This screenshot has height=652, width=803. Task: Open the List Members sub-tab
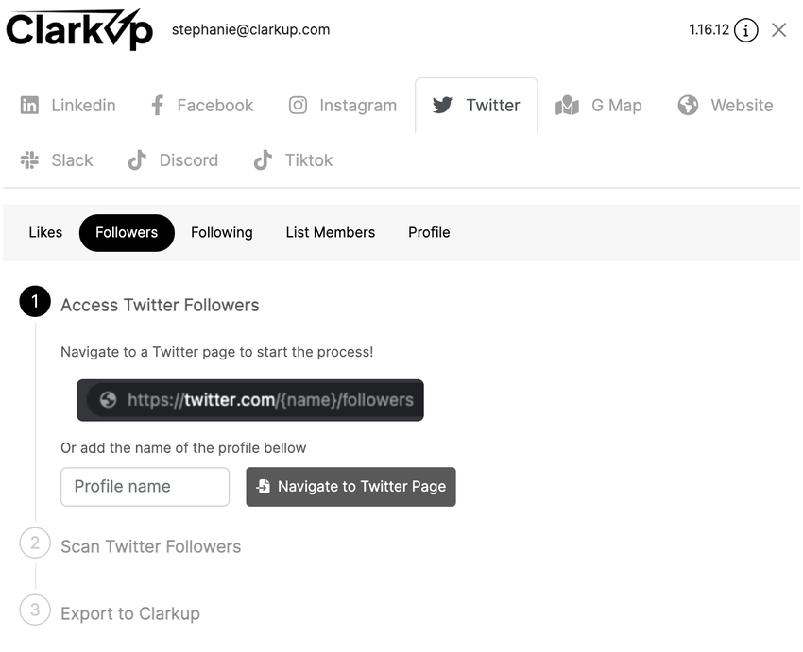pyautogui.click(x=331, y=233)
